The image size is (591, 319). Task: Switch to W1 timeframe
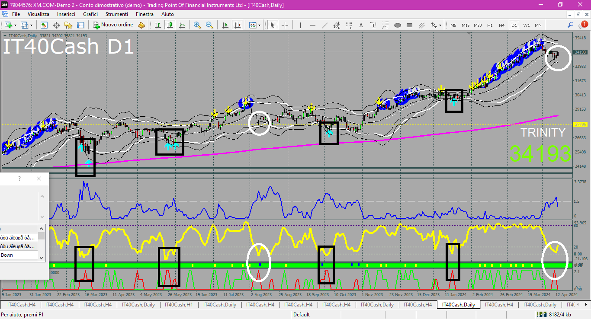tap(526, 25)
